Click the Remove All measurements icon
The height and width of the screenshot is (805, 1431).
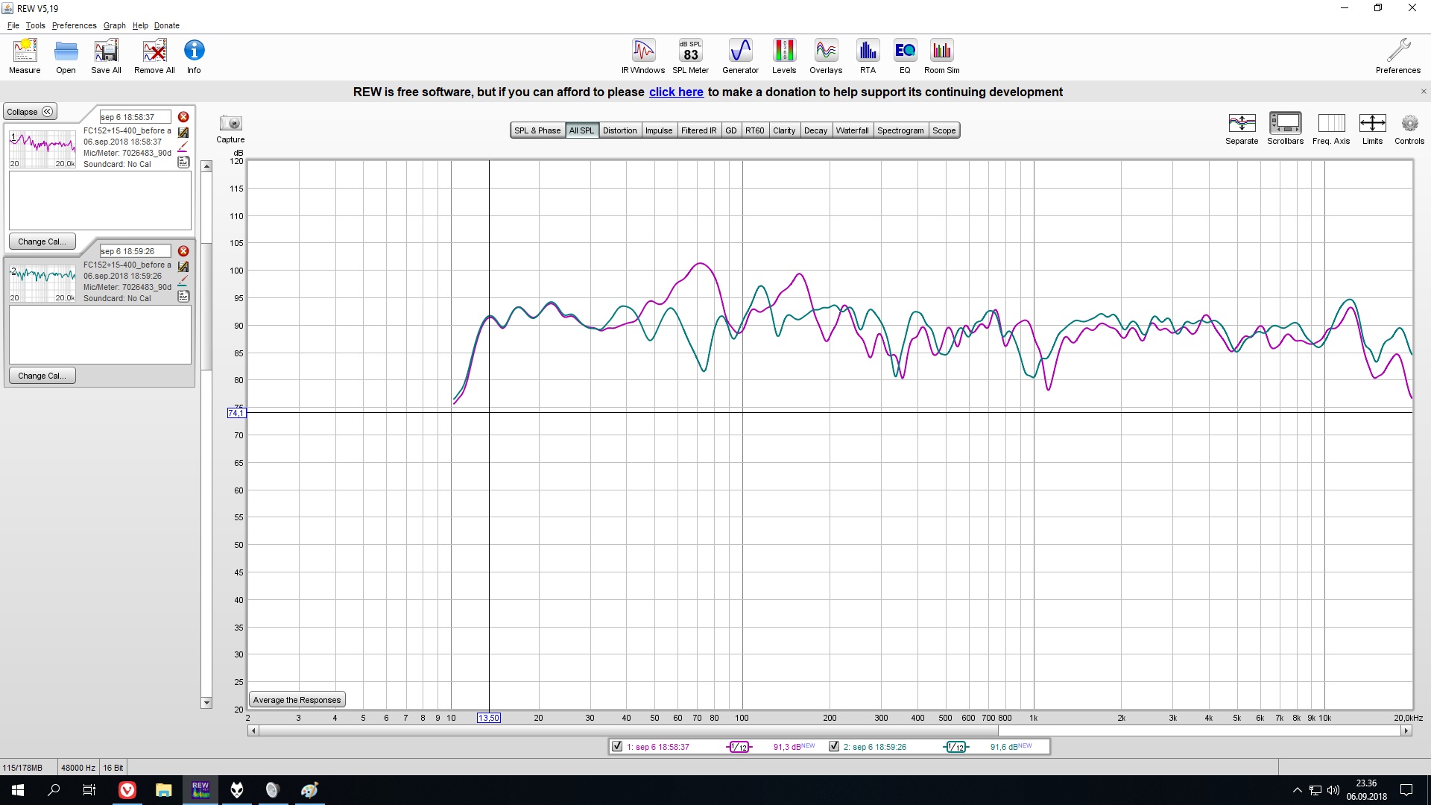154,57
